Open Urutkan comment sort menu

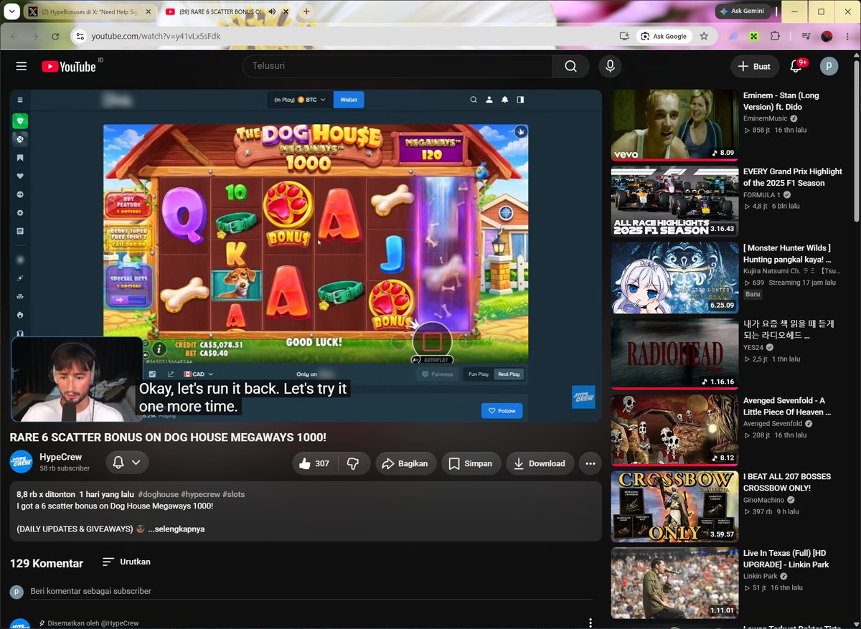click(126, 562)
